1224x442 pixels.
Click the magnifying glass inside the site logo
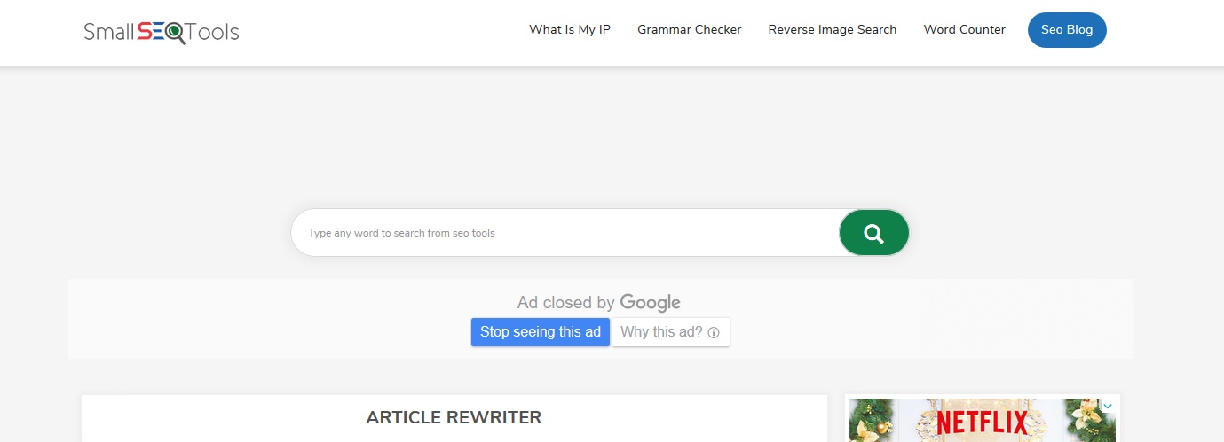click(x=176, y=34)
